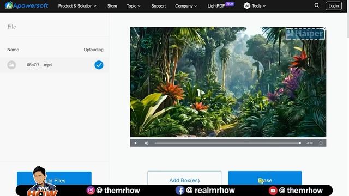
Task: Select the 66a7f7....mp4 file row
Action: click(55, 65)
